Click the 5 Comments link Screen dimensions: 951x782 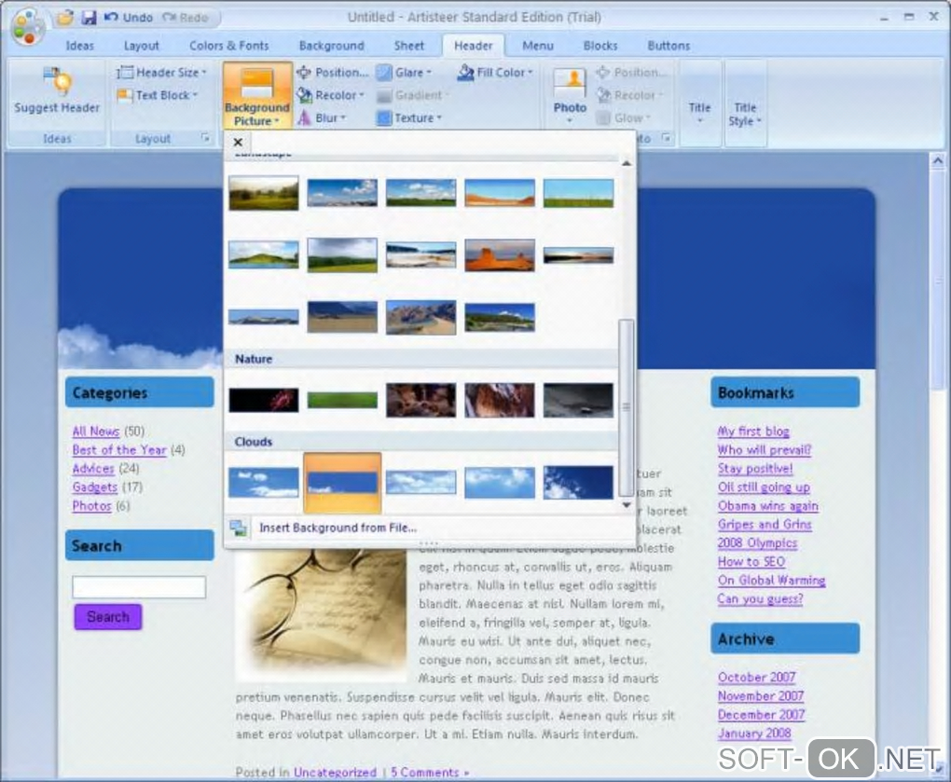tap(430, 773)
